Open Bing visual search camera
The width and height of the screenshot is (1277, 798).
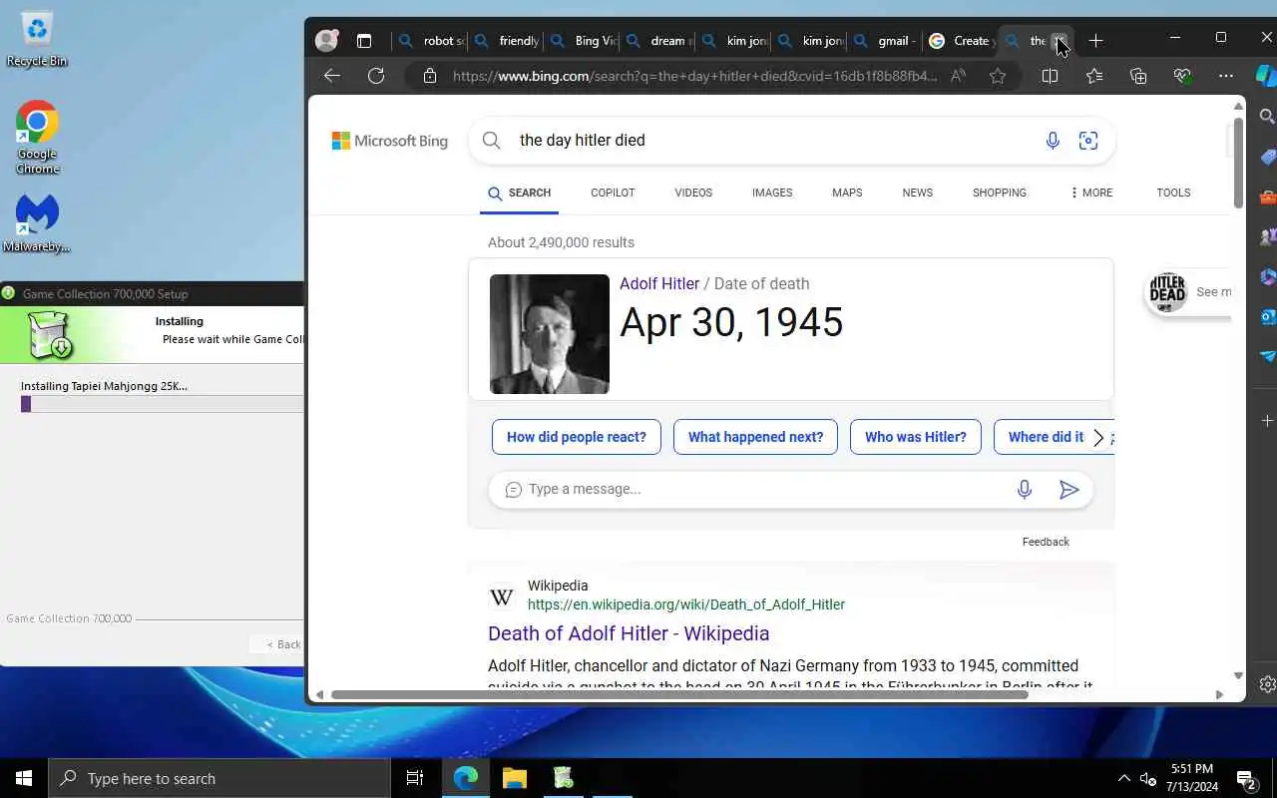point(1088,141)
